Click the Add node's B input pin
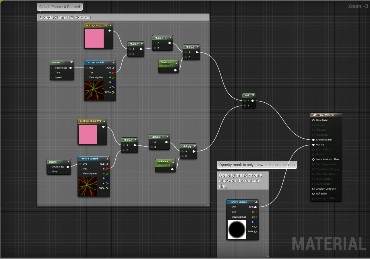The width and height of the screenshot is (370, 259). click(245, 106)
